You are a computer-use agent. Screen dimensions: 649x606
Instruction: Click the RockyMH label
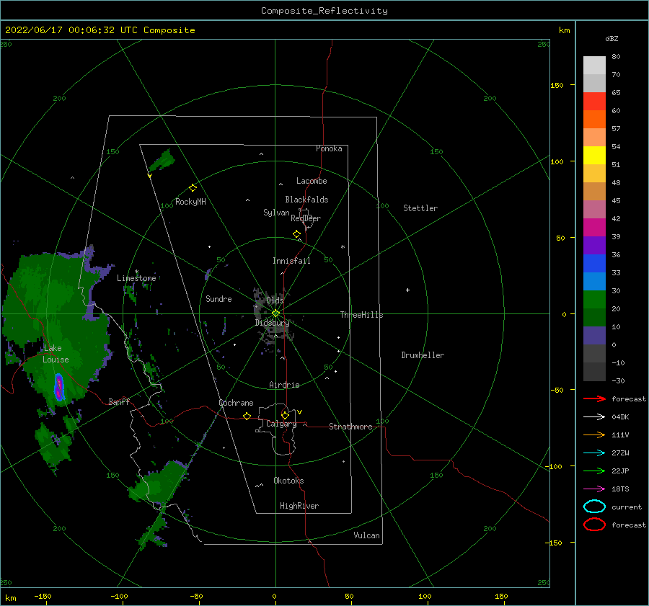coord(190,202)
